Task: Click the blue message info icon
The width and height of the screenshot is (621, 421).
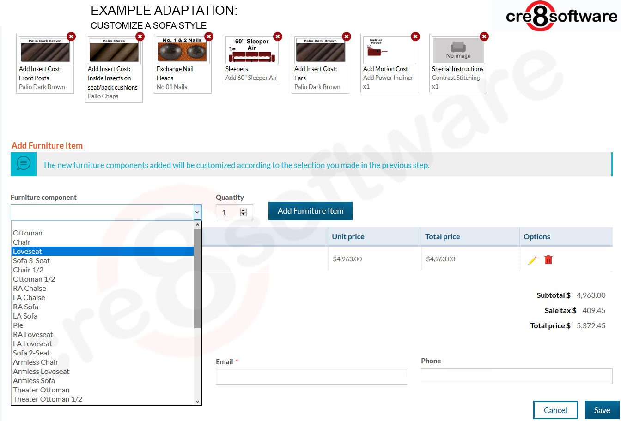Action: (x=24, y=163)
